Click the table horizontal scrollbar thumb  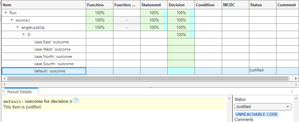(148, 78)
